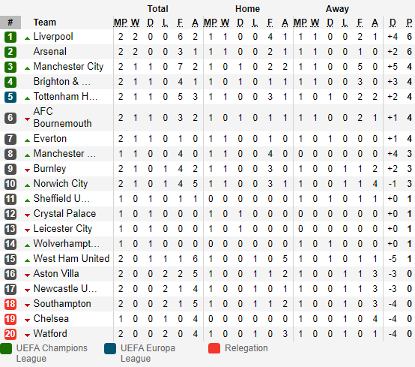Click the red down arrow beside Burnley
This screenshot has width=415, height=367.
pos(27,170)
